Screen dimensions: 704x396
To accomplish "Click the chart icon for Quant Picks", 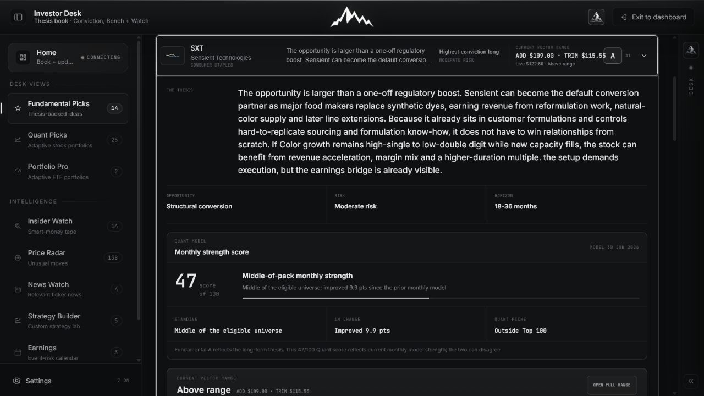I will [x=18, y=140].
